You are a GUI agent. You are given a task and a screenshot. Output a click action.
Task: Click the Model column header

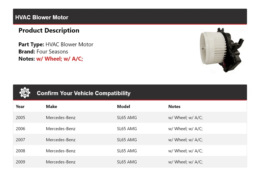point(123,106)
